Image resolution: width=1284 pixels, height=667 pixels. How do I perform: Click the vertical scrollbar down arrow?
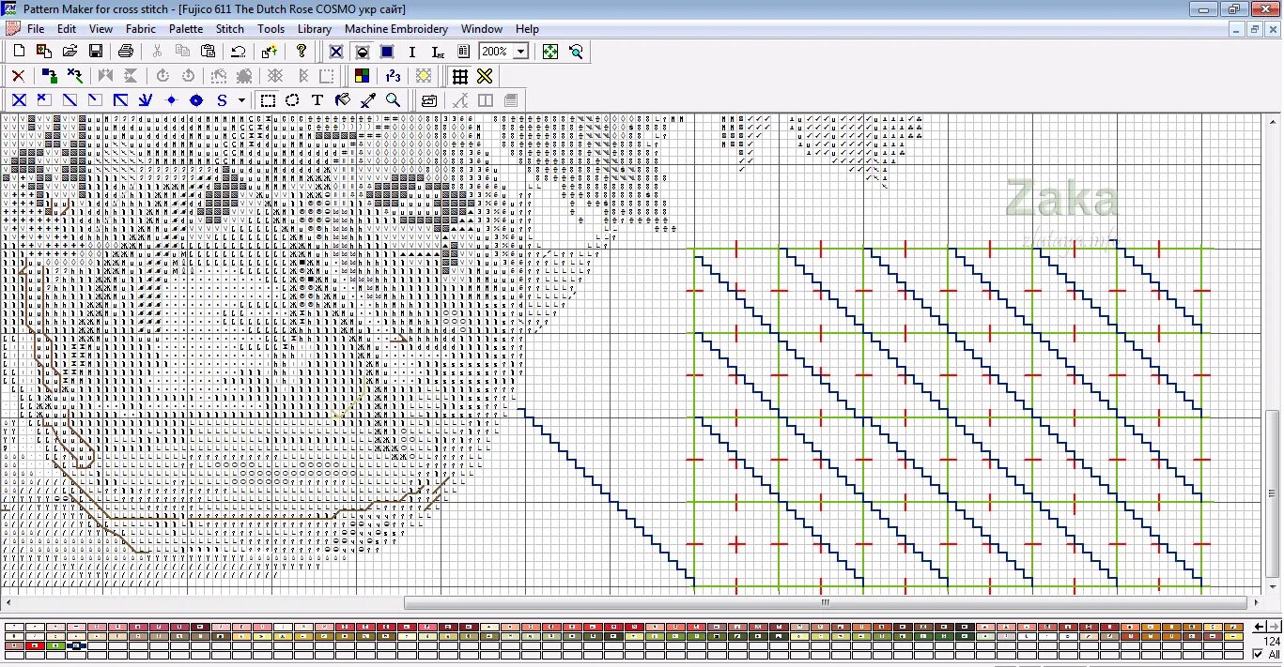pos(1273,587)
